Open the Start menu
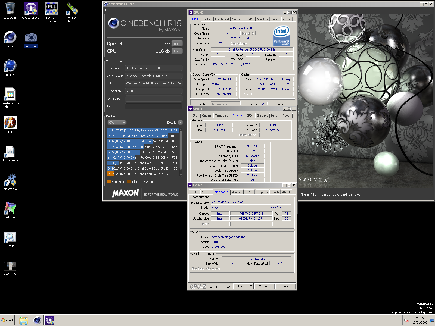Viewport: 435px width, 326px height. pos(7,320)
